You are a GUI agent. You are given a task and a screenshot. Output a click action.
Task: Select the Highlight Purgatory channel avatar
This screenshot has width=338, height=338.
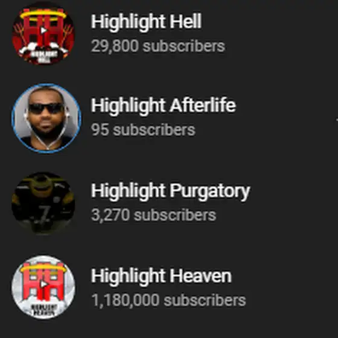click(x=43, y=203)
